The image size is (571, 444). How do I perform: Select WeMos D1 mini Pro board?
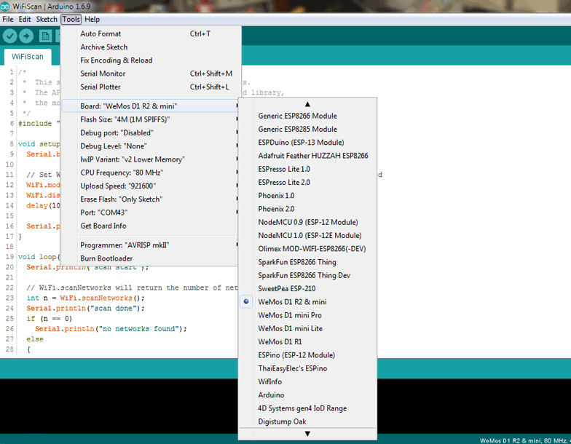[x=307, y=315]
